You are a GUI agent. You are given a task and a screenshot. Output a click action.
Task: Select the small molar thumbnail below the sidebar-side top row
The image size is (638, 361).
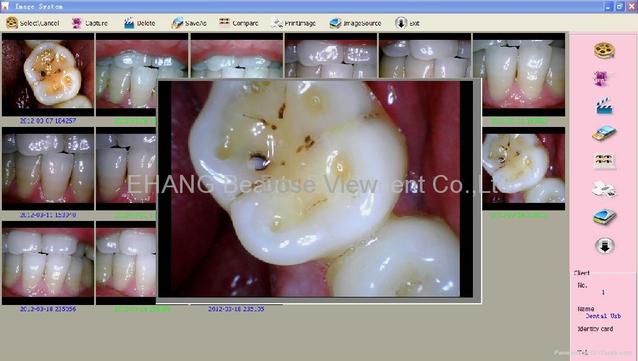coord(523,169)
